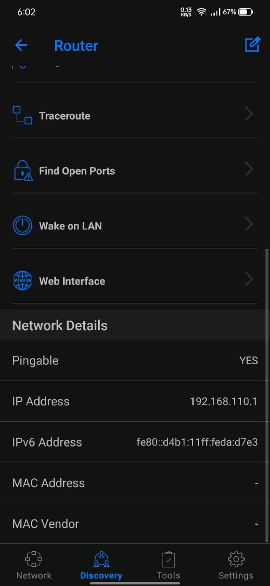The width and height of the screenshot is (270, 586).
Task: Tap the IPv6 address value
Action: 197,442
